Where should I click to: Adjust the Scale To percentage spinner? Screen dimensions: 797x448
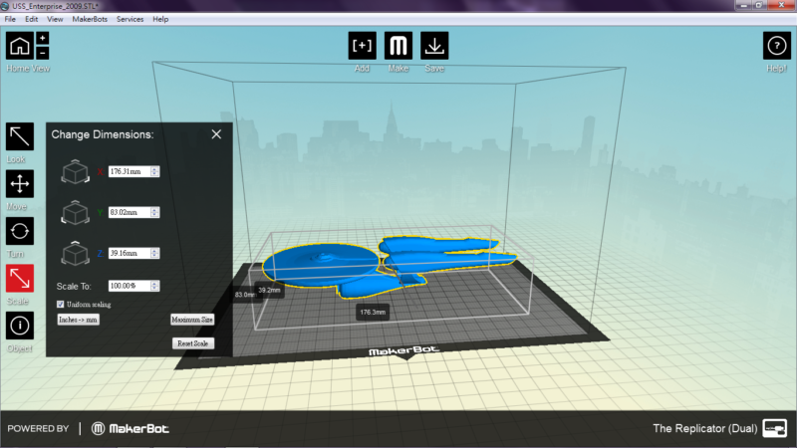[x=155, y=286]
